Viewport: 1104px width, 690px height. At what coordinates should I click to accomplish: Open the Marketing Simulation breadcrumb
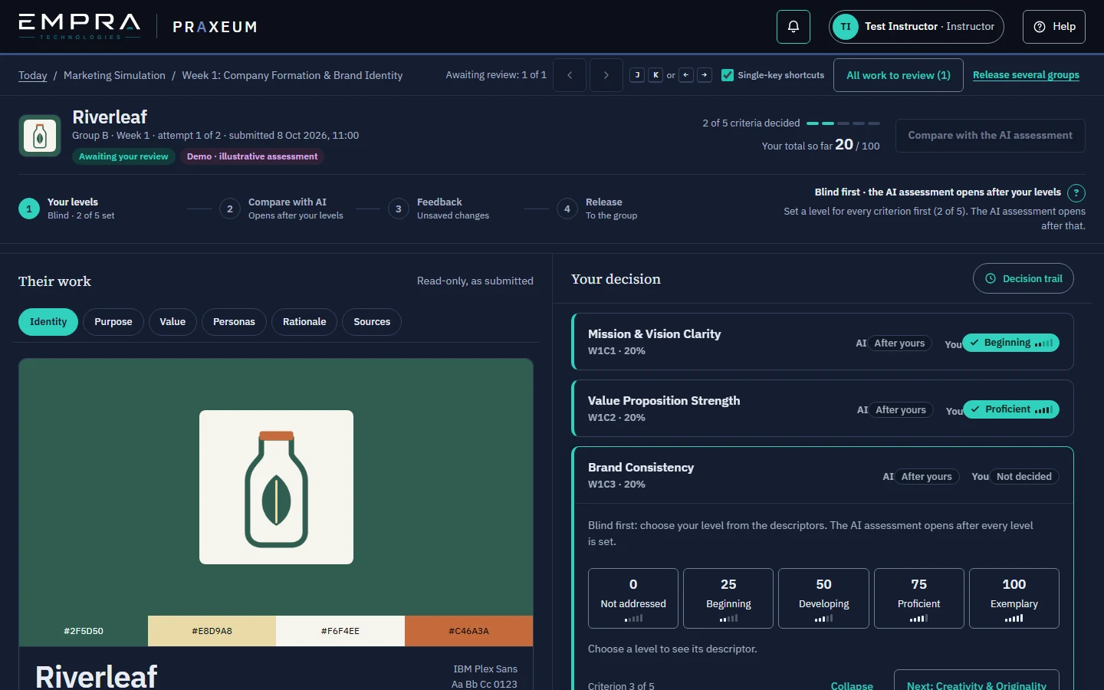pyautogui.click(x=114, y=75)
